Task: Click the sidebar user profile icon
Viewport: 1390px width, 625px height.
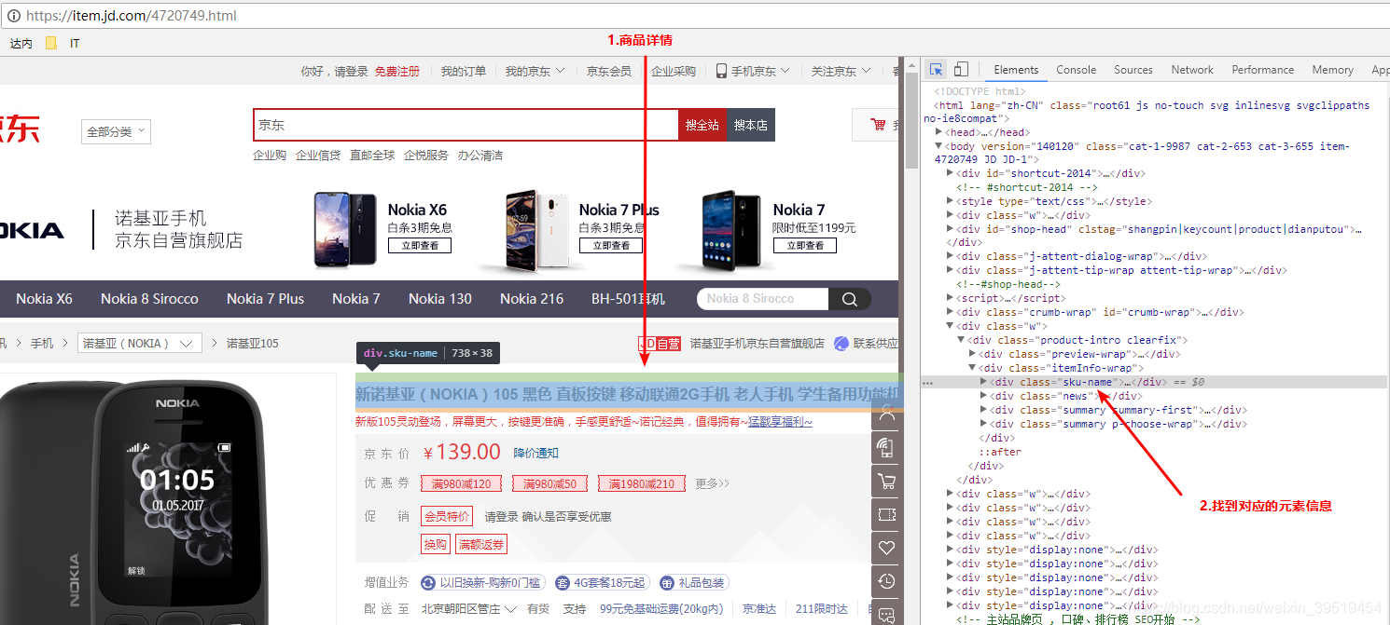Action: coord(886,414)
